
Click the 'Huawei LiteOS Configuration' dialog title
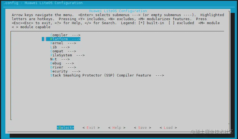(118, 11)
